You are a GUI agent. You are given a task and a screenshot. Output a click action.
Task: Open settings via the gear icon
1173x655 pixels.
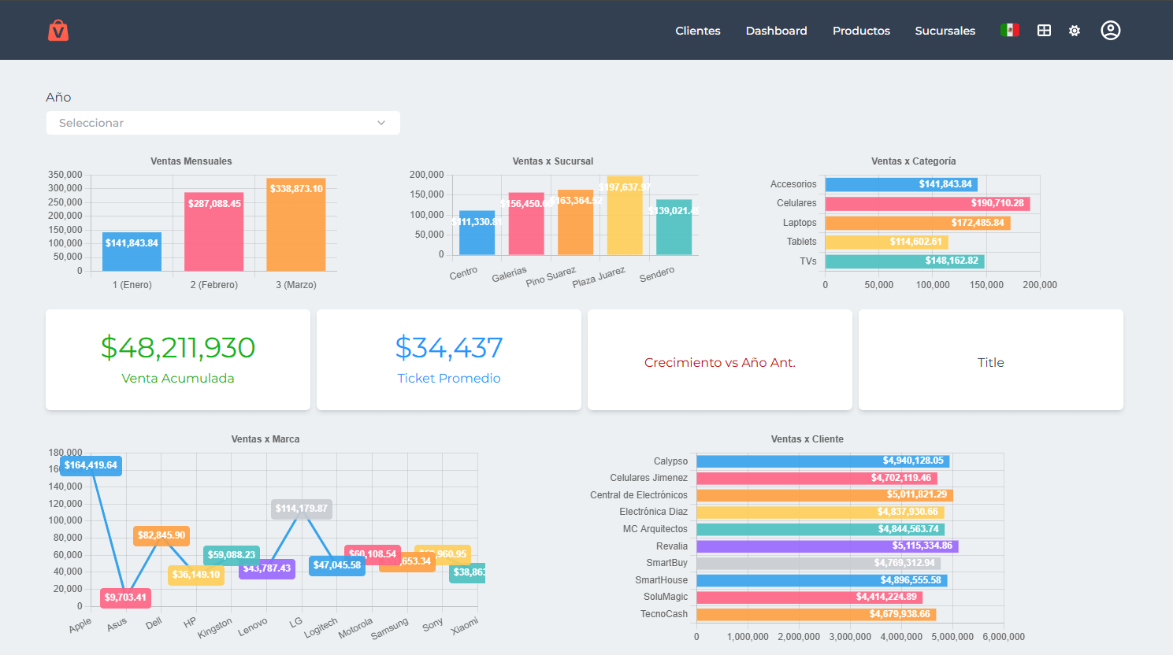1075,31
